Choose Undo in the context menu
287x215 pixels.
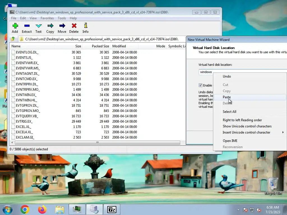click(x=250, y=76)
